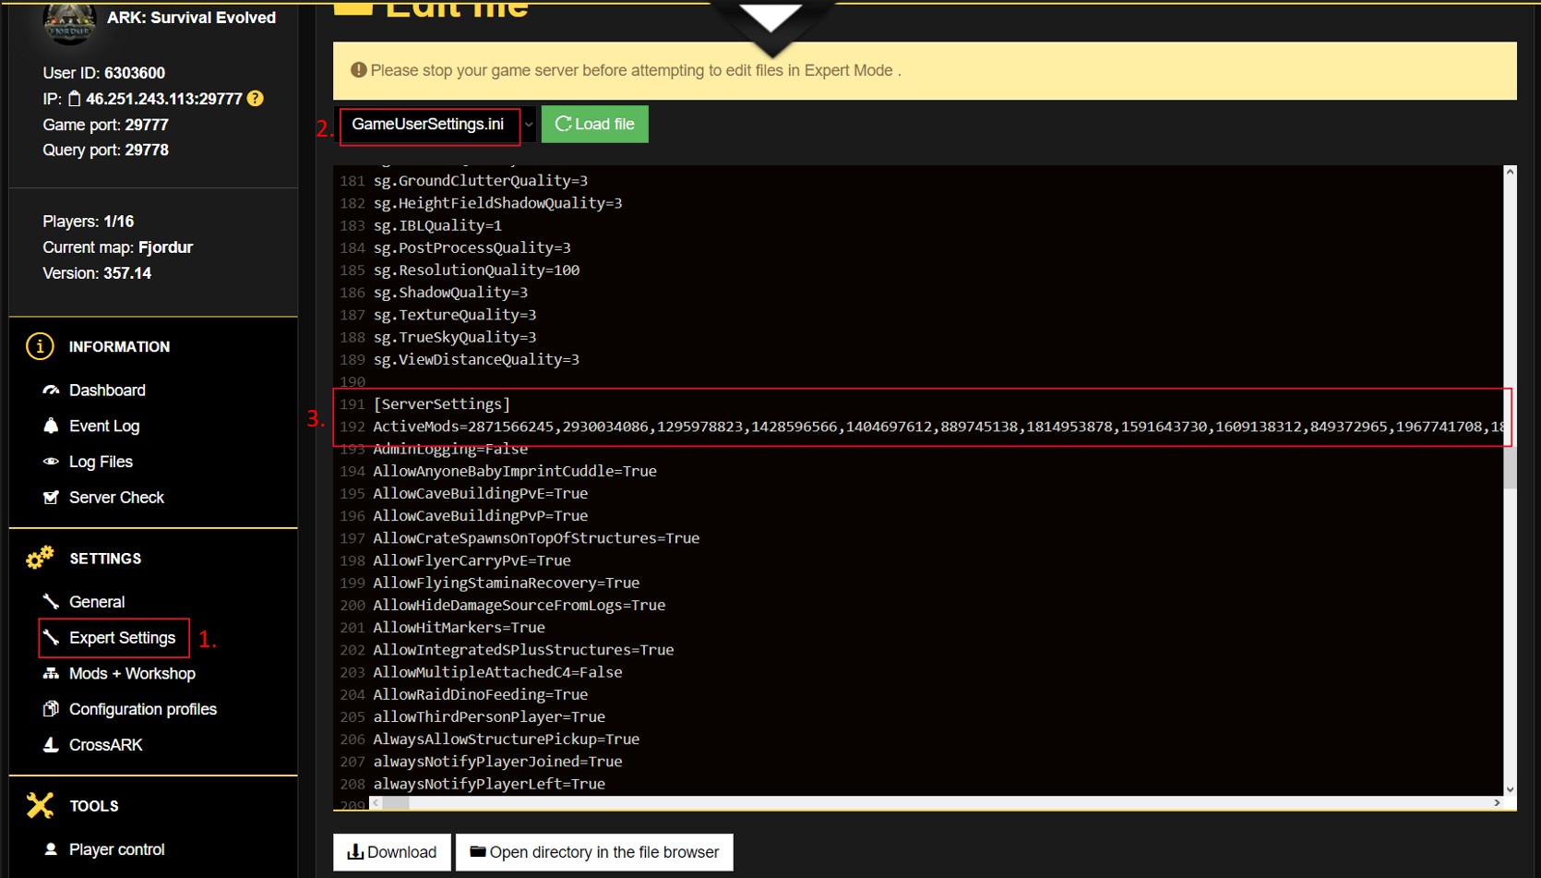This screenshot has width=1541, height=878.
Task: Click the AllowMultipleAttachedC4=False line
Action: pos(497,672)
